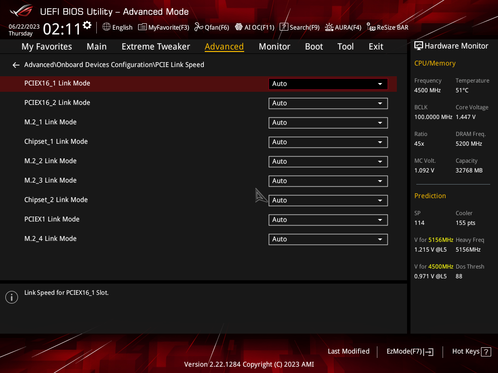
Task: Click the 02:11 clock display
Action: pos(62,29)
